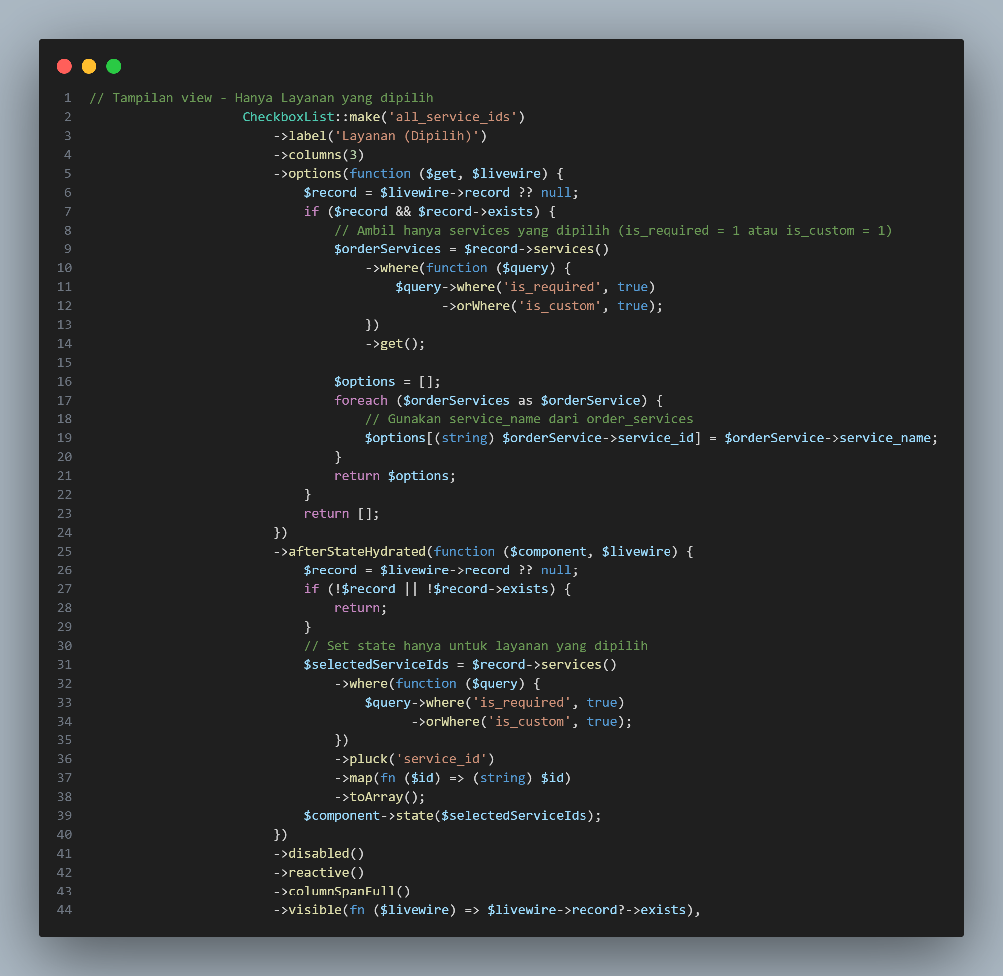1003x976 pixels.
Task: Select the label 'Layanan (Dipilih)' text
Action: (x=408, y=135)
